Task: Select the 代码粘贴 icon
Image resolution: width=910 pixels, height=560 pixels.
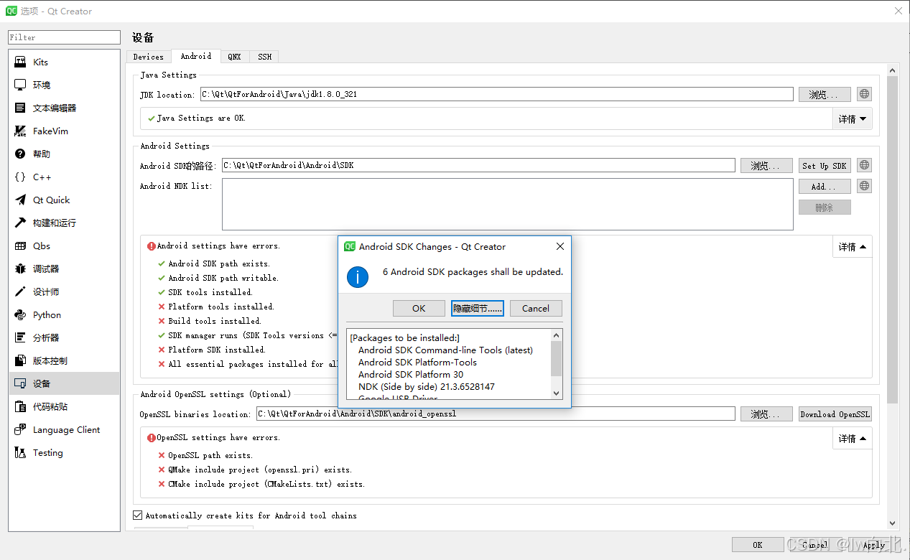Action: pyautogui.click(x=20, y=406)
